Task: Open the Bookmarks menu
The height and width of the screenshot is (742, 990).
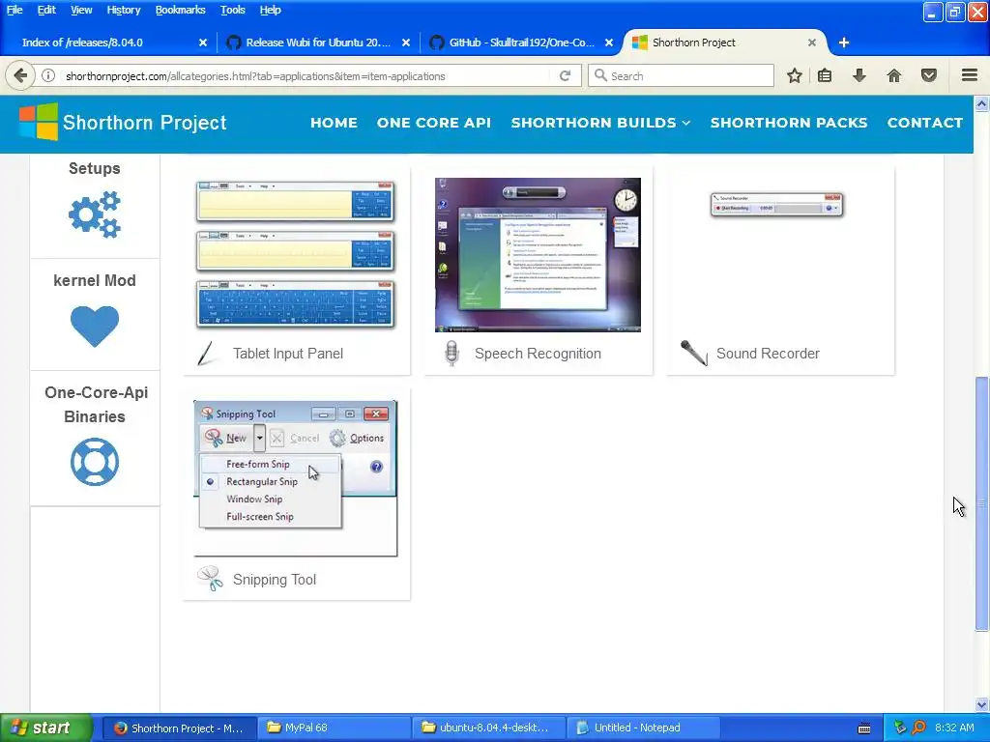Action: point(181,10)
